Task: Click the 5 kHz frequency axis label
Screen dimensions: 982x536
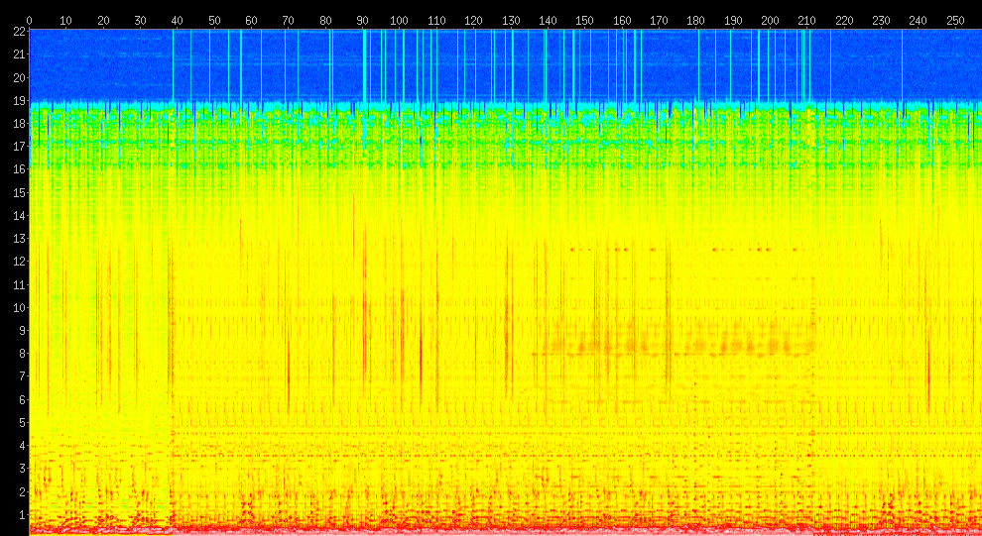Action: point(21,423)
